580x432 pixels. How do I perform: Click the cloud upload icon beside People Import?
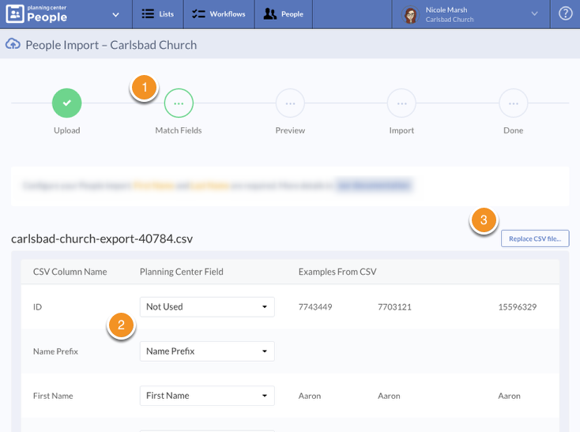(x=13, y=44)
